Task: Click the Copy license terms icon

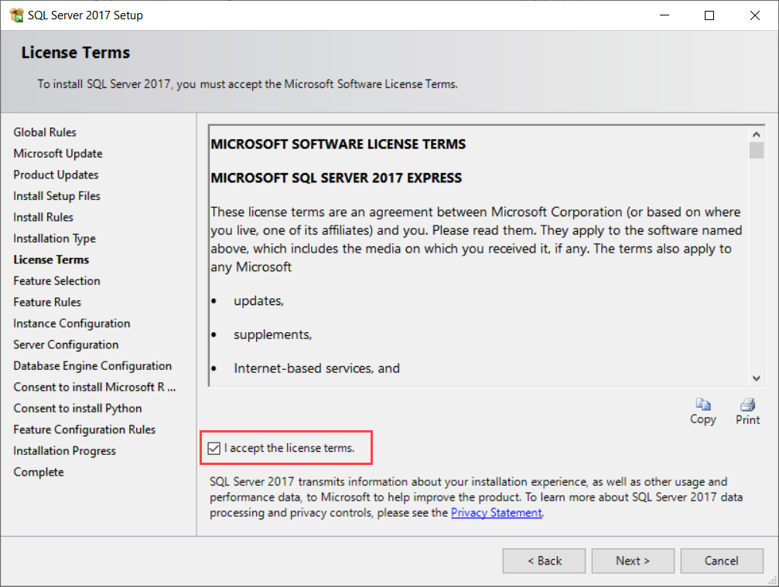Action: click(x=702, y=405)
